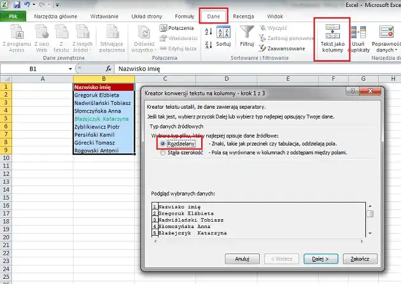Click the Anuluj button in wizard
The width and height of the screenshot is (401, 284).
pyautogui.click(x=242, y=259)
